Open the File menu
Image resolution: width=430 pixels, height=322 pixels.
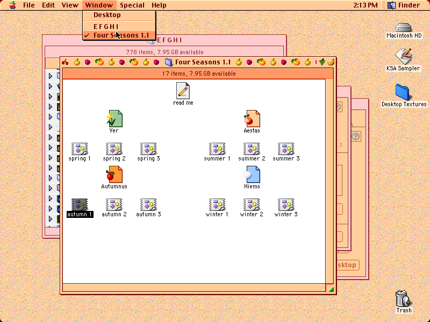point(29,5)
